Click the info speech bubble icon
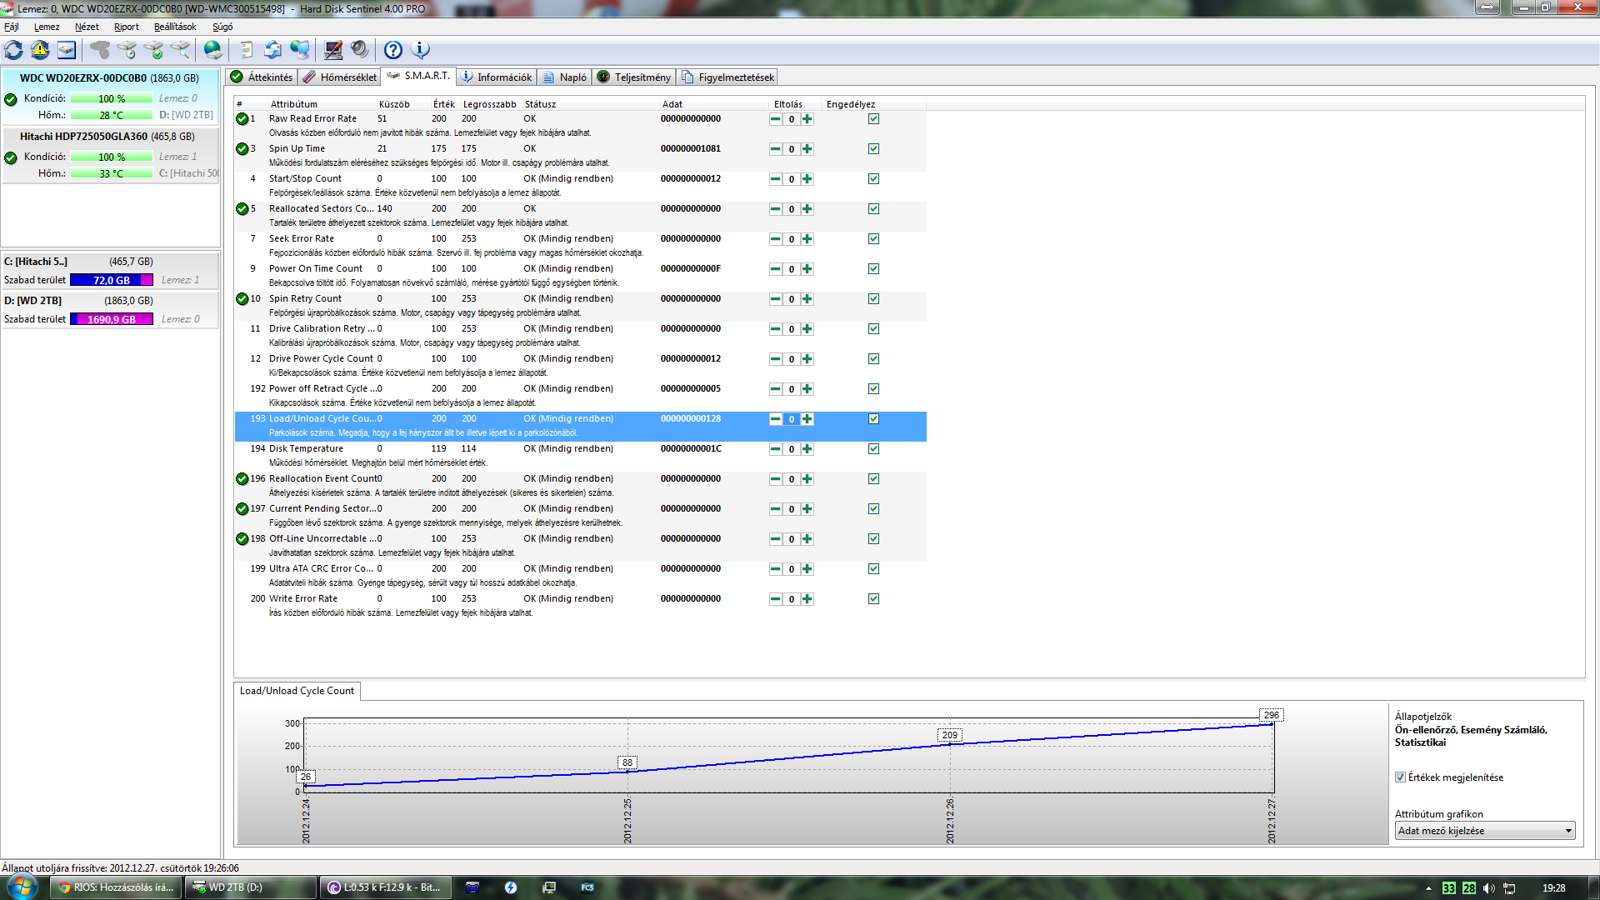 (x=421, y=50)
